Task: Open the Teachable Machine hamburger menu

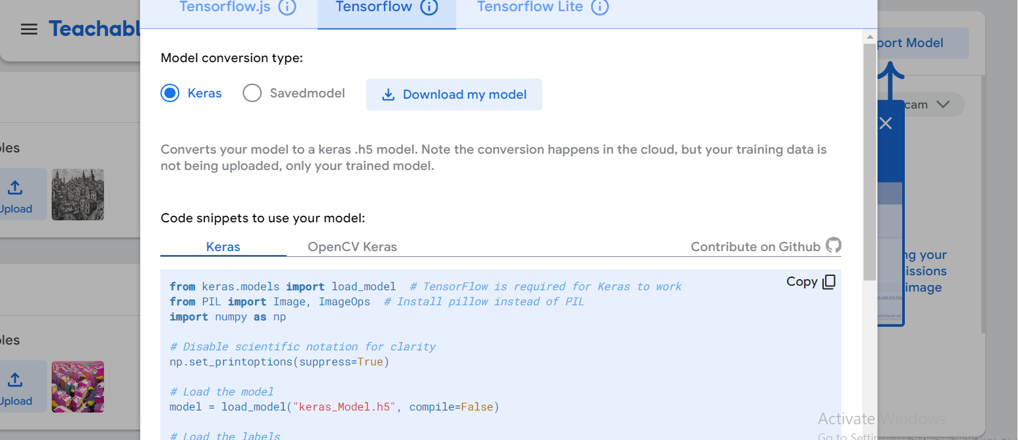Action: pos(29,29)
